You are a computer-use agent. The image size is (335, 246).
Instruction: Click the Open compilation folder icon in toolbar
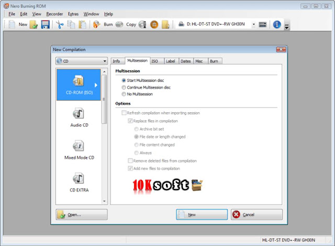point(33,25)
